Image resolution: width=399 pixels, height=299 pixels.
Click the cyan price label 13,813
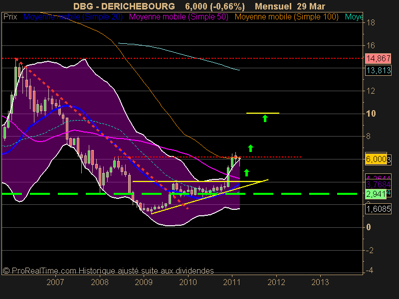pos(378,70)
